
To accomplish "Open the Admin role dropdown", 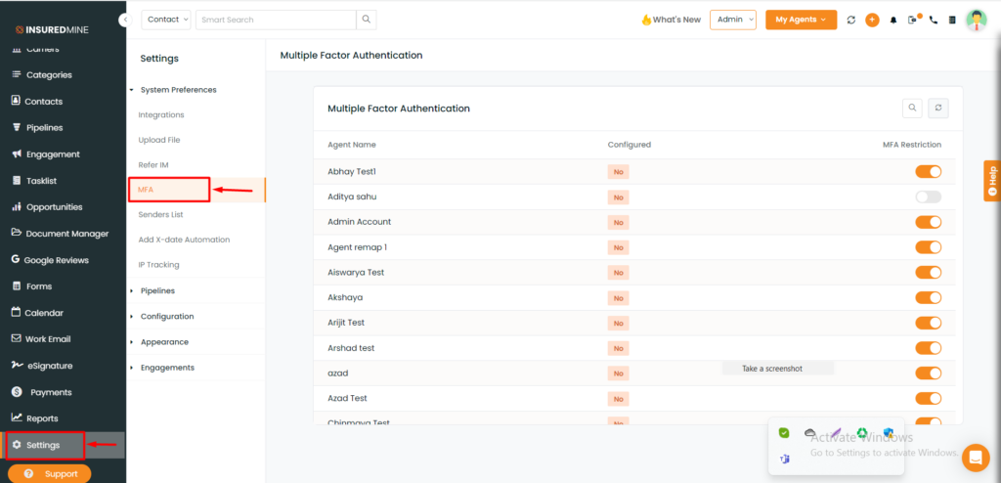I will tap(733, 20).
